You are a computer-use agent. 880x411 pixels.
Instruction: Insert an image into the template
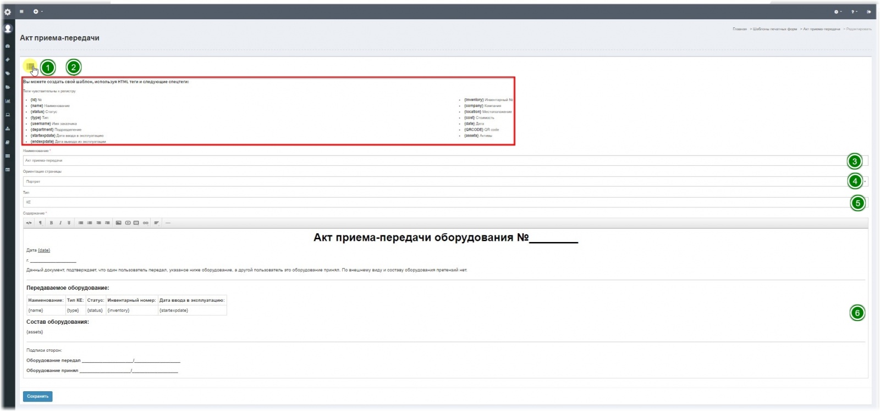pyautogui.click(x=118, y=223)
